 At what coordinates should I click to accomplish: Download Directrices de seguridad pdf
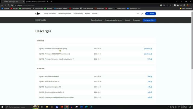tap(150, 92)
